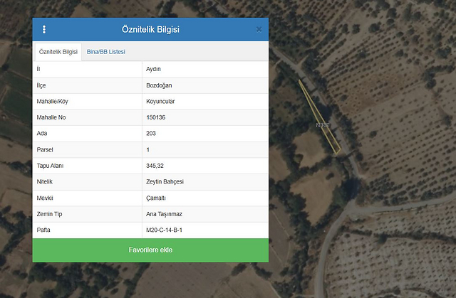456x298 pixels.
Task: Click the Ana Taşınmaz value
Action: [162, 214]
